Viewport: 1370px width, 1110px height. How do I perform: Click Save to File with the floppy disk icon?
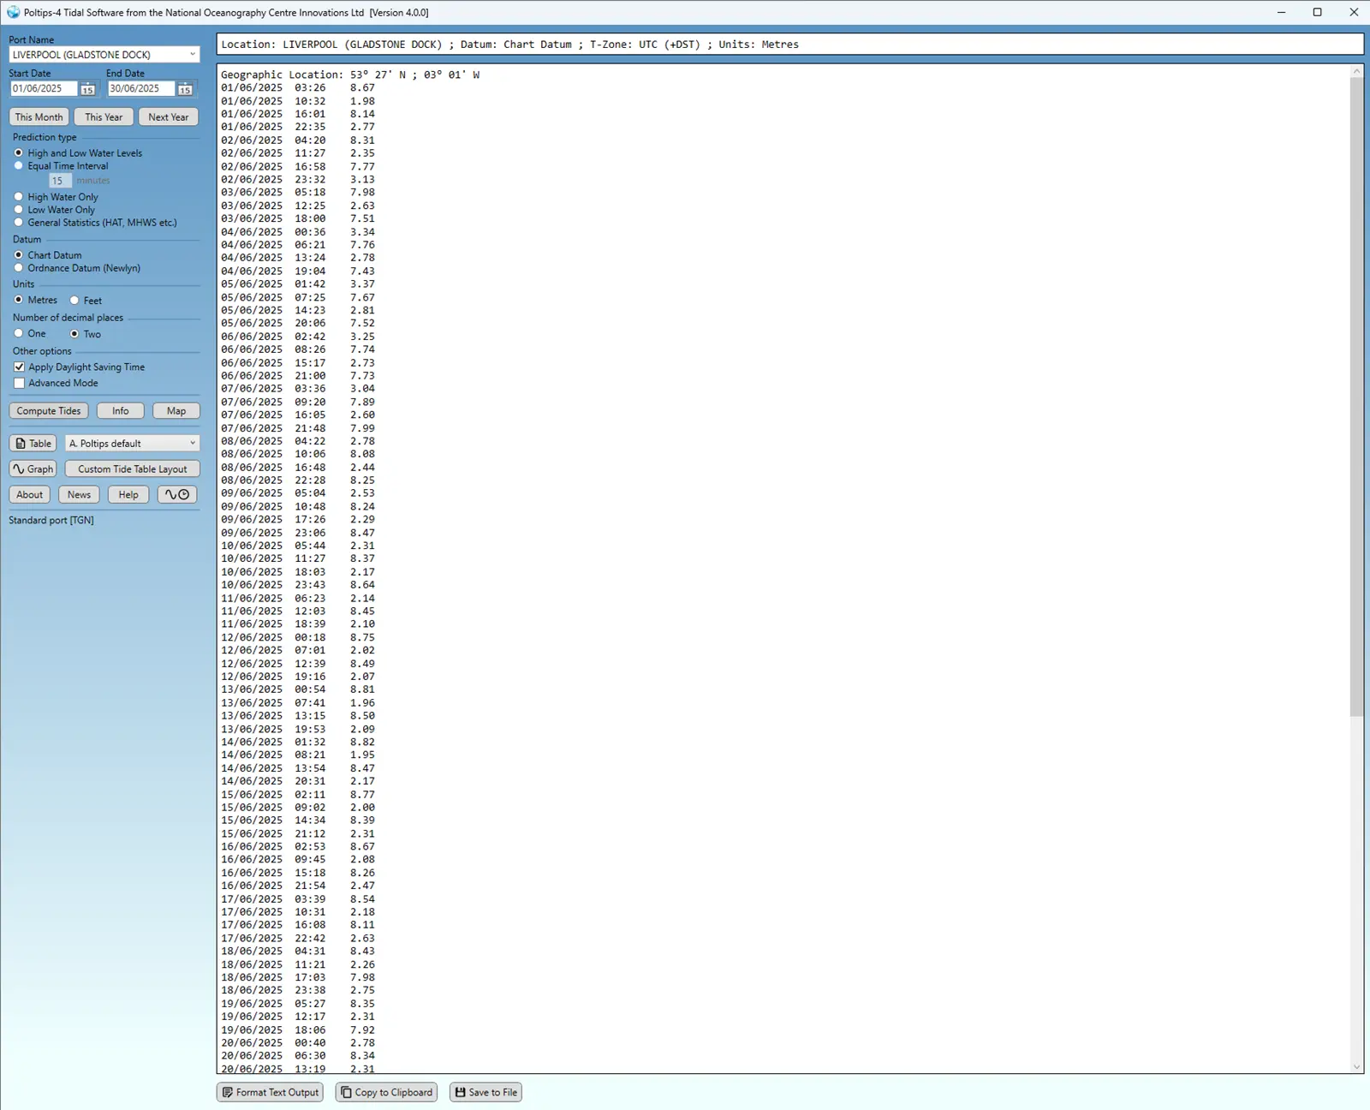(485, 1093)
